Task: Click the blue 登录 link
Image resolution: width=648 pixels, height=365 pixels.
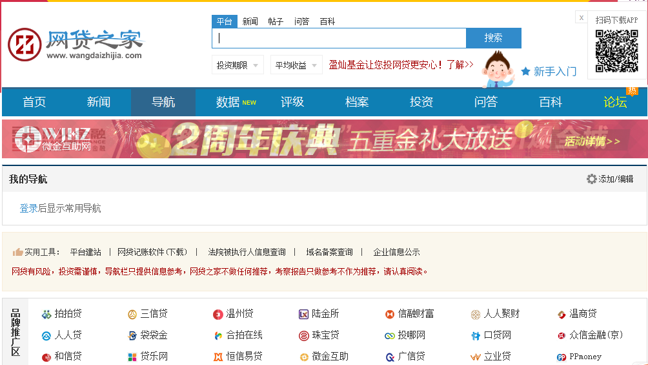Action: (28, 208)
